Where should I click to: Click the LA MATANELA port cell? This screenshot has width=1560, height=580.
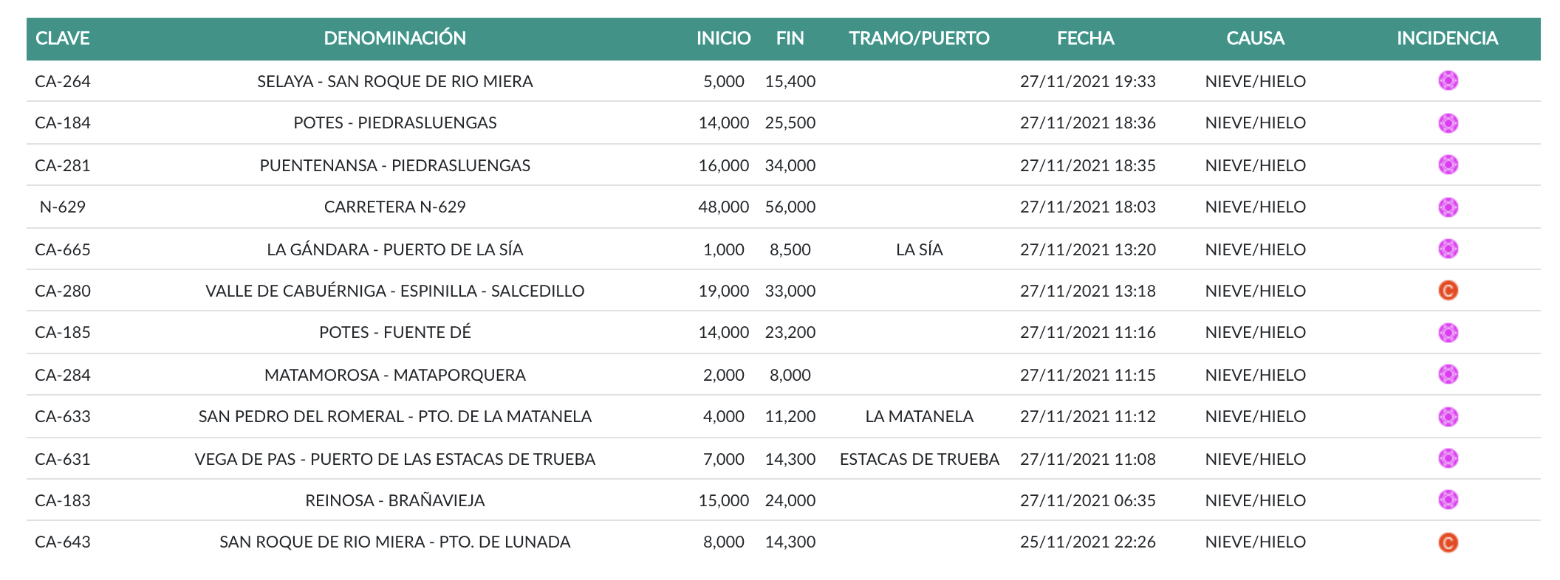tap(919, 416)
